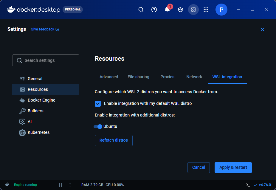
Task: Open the help question mark icon
Action: click(x=154, y=10)
